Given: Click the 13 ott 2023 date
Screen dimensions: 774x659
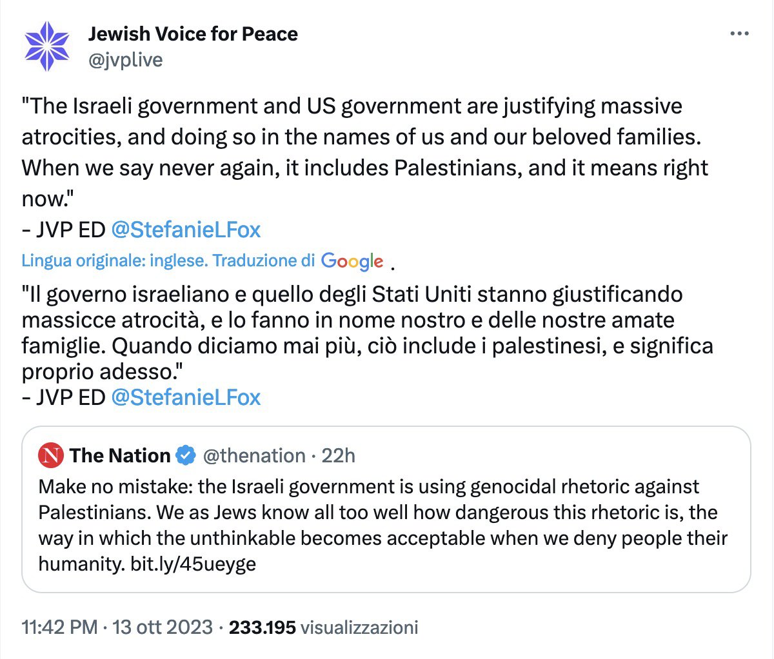Looking at the screenshot, I should [x=163, y=627].
